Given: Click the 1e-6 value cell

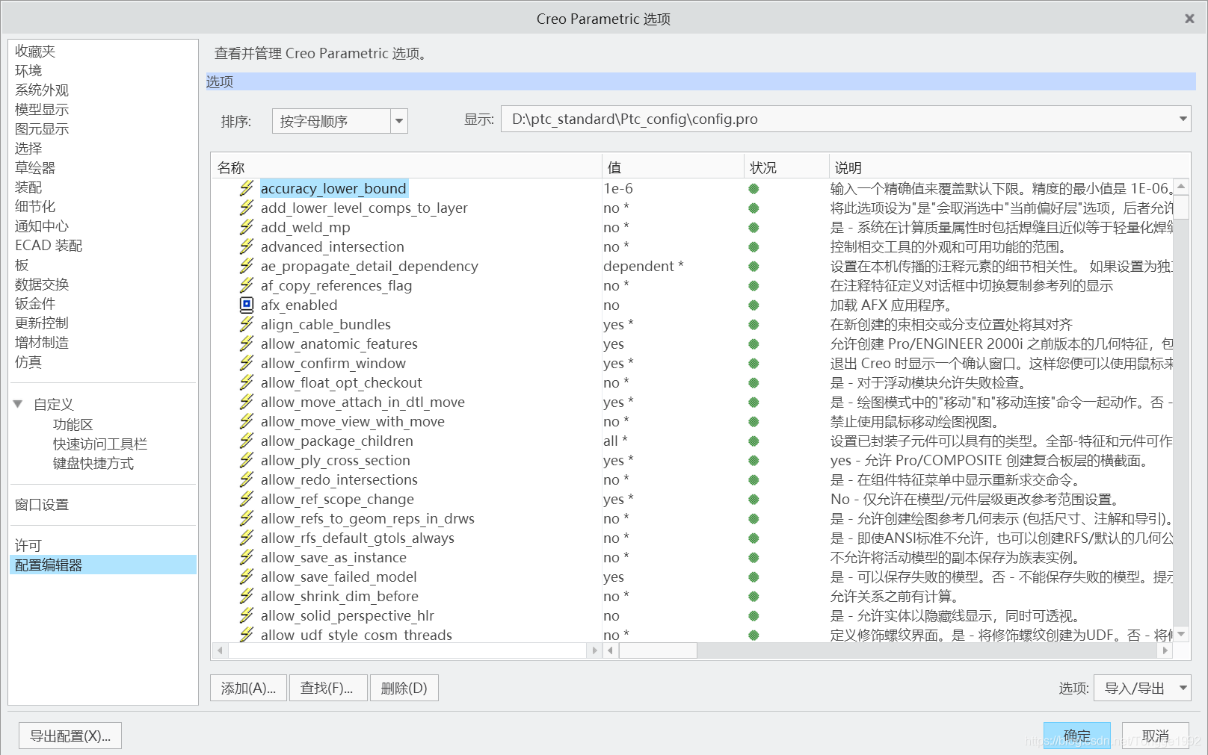Looking at the screenshot, I should (618, 188).
